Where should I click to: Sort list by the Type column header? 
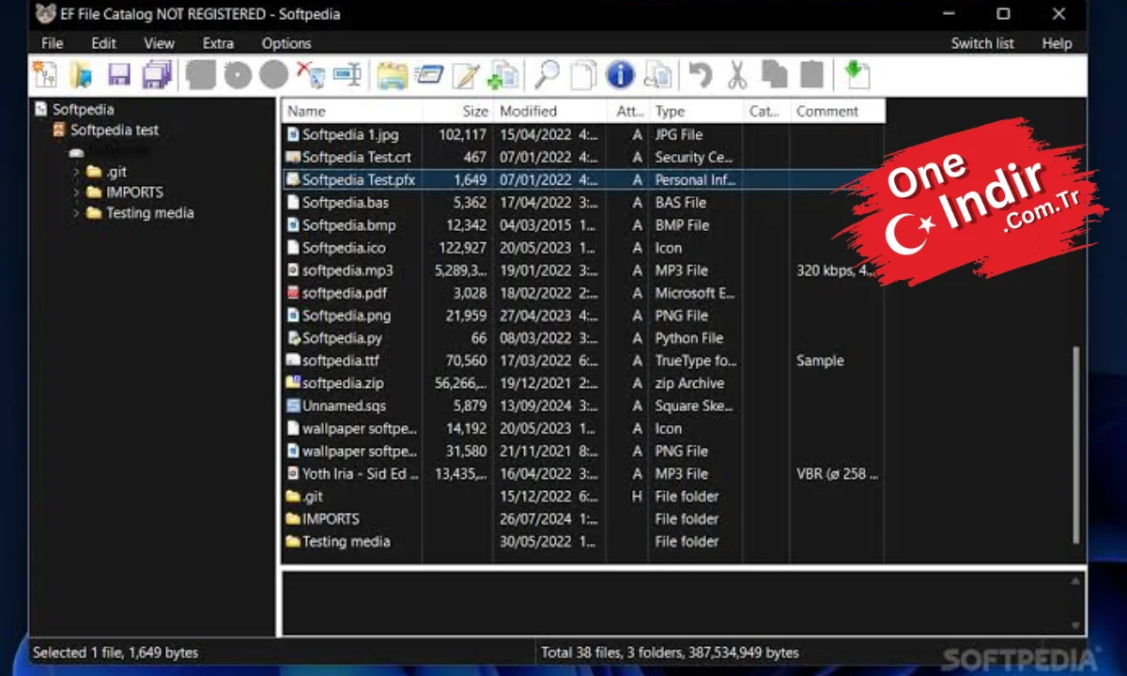pyautogui.click(x=696, y=111)
